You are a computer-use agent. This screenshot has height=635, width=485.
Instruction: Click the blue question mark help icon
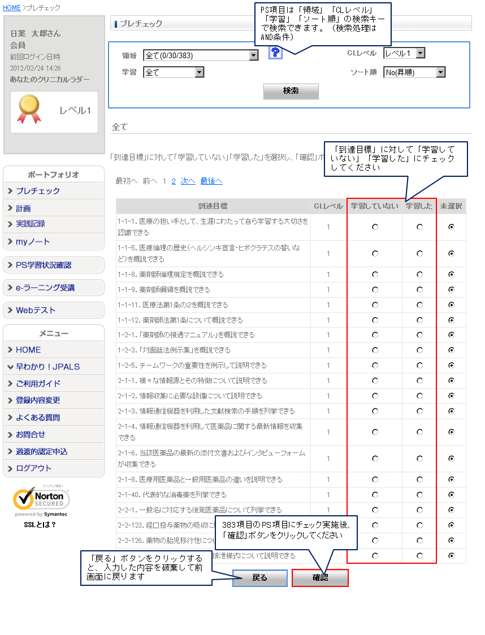(x=275, y=53)
